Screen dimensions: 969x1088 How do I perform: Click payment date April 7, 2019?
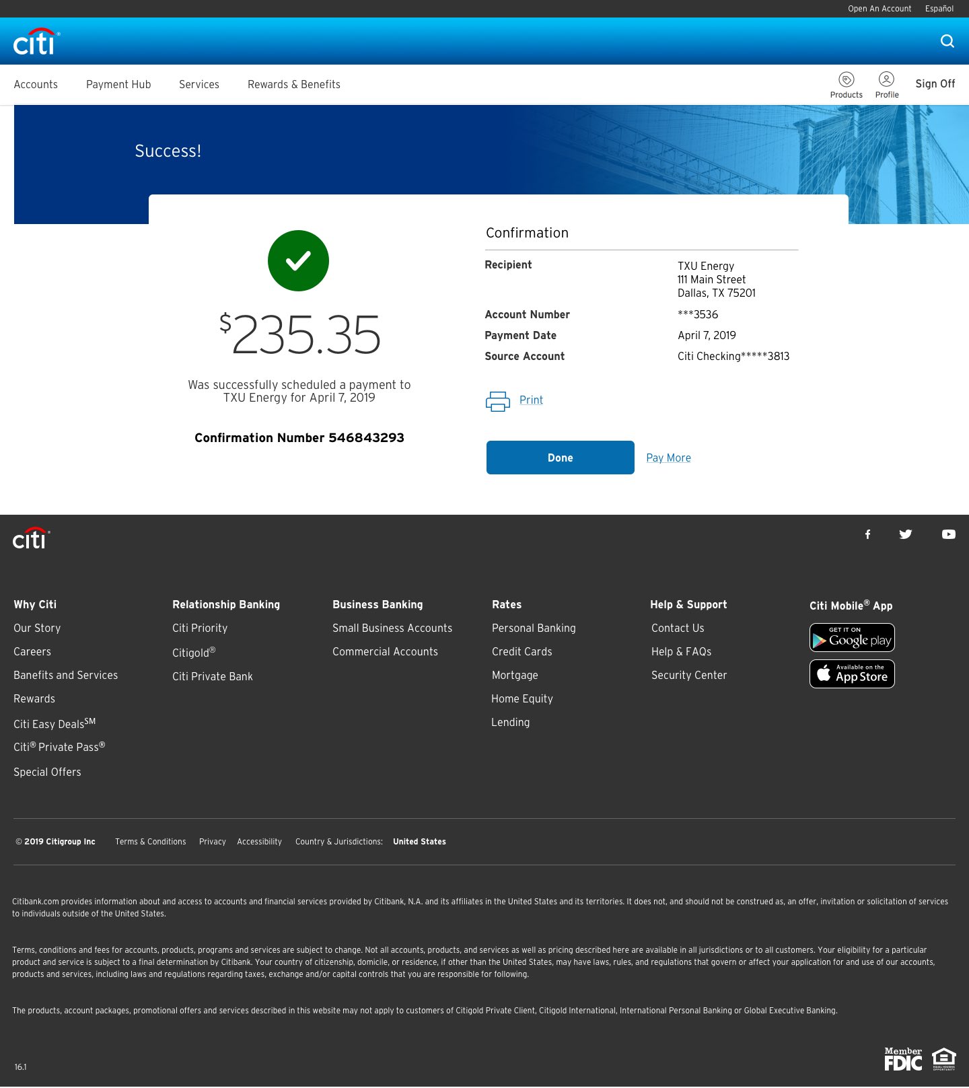[707, 336]
